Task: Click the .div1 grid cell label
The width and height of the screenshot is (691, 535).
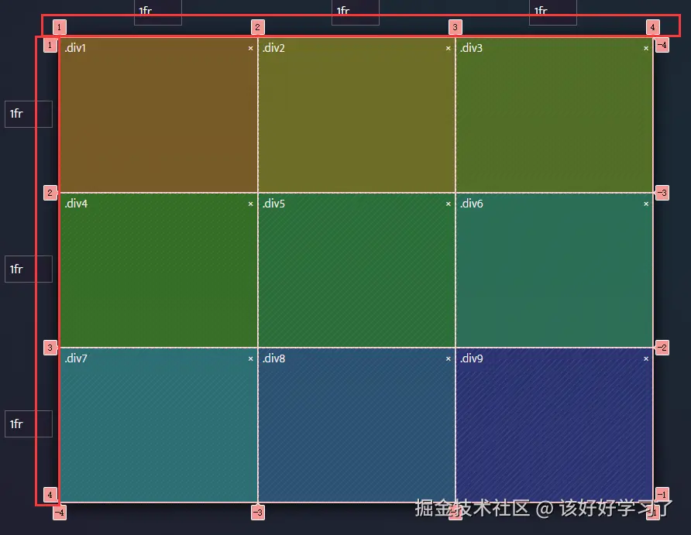Action: 74,47
